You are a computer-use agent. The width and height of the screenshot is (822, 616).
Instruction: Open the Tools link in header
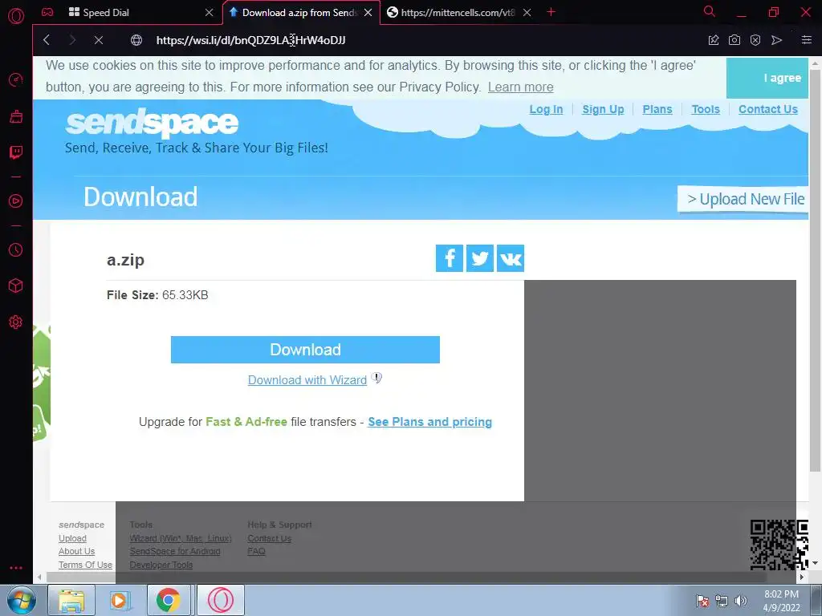706,109
